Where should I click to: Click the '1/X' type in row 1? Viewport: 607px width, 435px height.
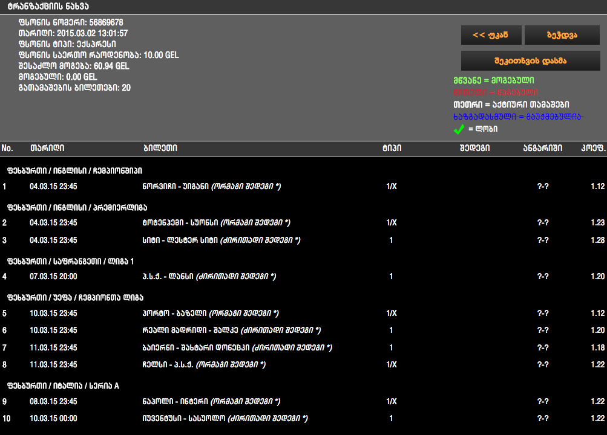[x=392, y=186]
